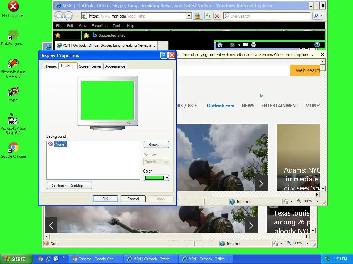Image resolution: width=353 pixels, height=264 pixels.
Task: Click the RSS Feeds icon
Action: point(232,45)
